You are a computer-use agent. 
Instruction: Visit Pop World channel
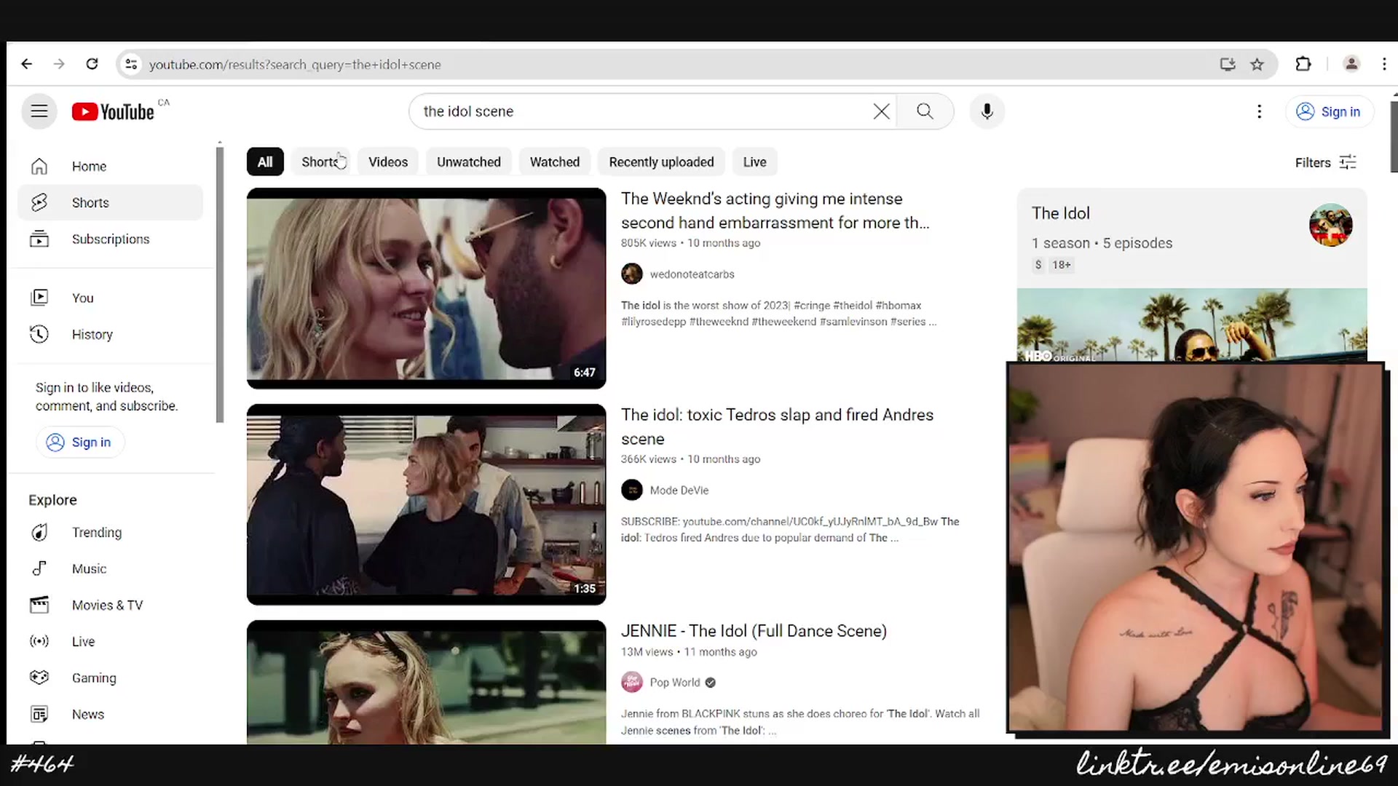(674, 683)
